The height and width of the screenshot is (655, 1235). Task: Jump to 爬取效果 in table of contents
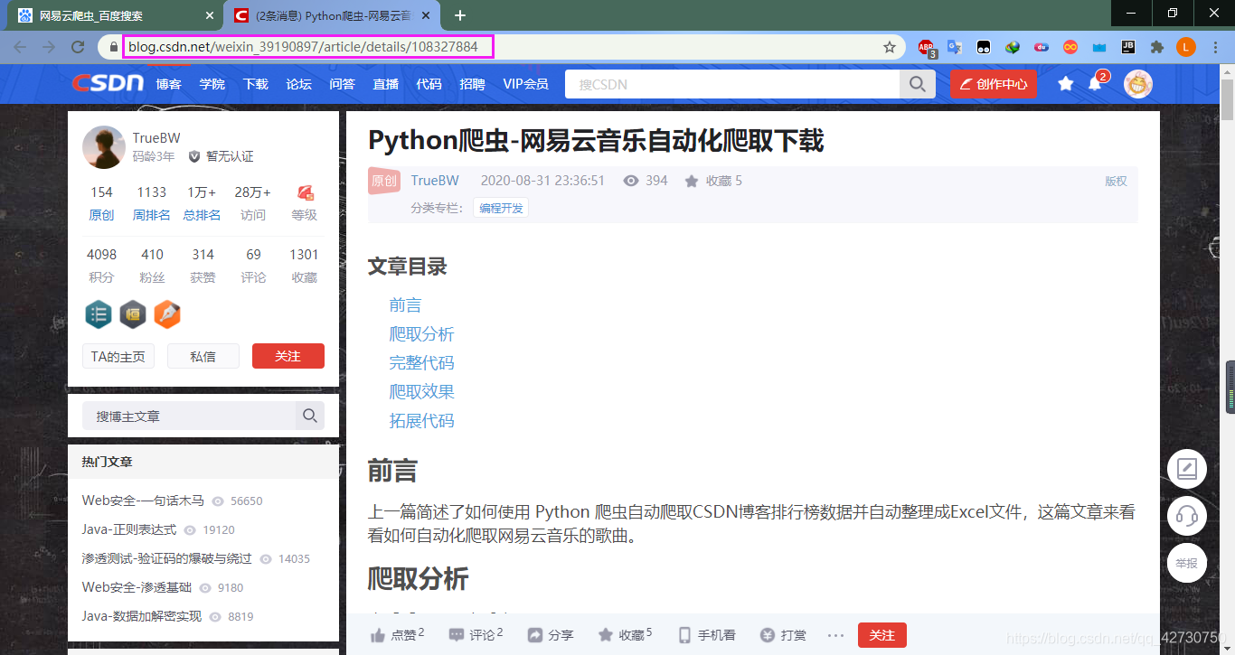421,391
